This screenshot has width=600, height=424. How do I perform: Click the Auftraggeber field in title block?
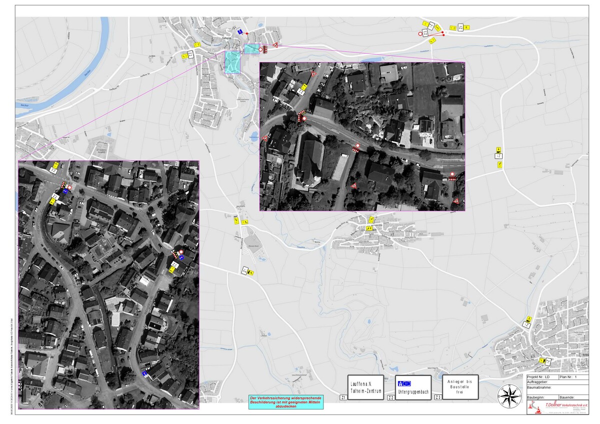(x=557, y=382)
